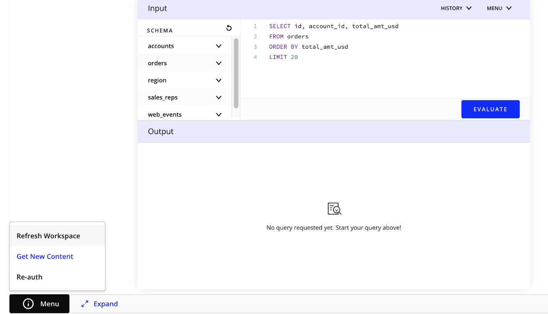Viewport: 548px width, 314px height.
Task: Choose Get New Content from the menu
Action: click(44, 256)
